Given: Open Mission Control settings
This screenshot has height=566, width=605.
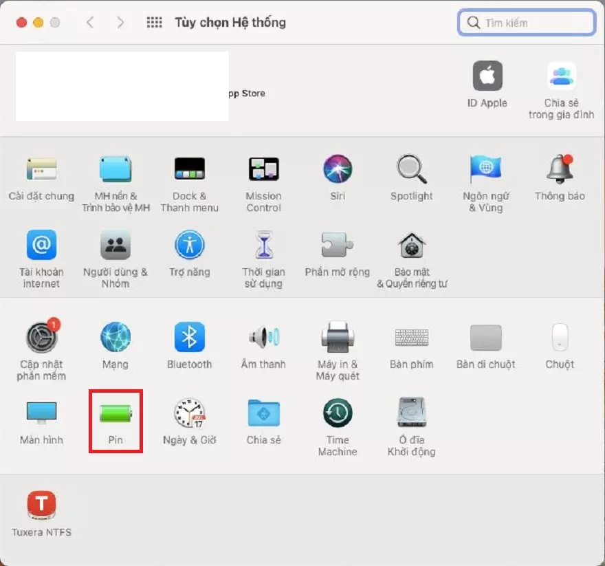Looking at the screenshot, I should [263, 169].
